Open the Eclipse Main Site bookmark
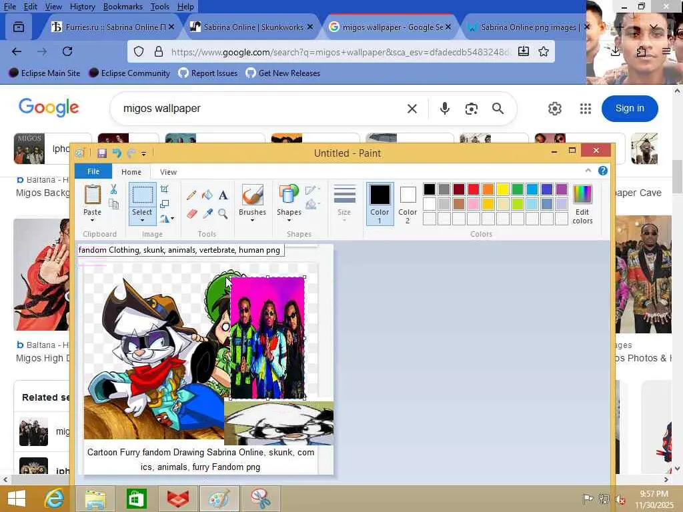The image size is (683, 512). (x=45, y=73)
